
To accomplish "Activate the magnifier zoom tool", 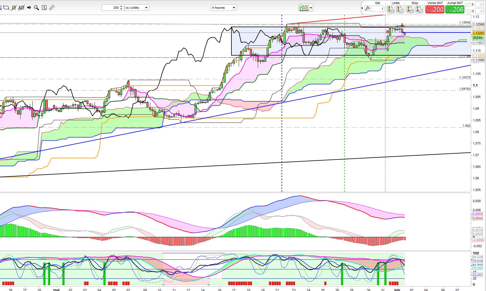I will coord(36,8).
